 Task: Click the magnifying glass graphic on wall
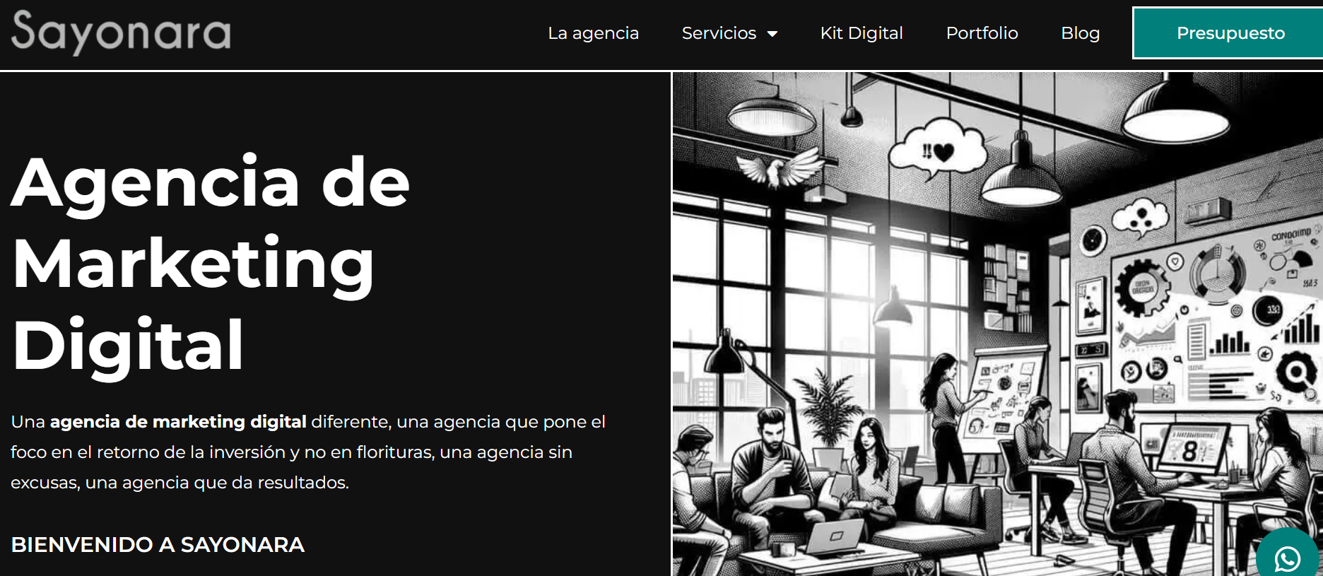(1295, 370)
